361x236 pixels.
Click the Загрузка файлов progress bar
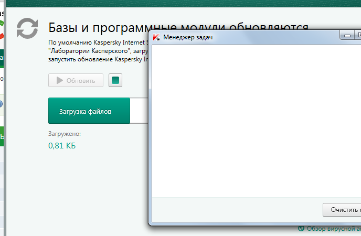tap(98, 111)
